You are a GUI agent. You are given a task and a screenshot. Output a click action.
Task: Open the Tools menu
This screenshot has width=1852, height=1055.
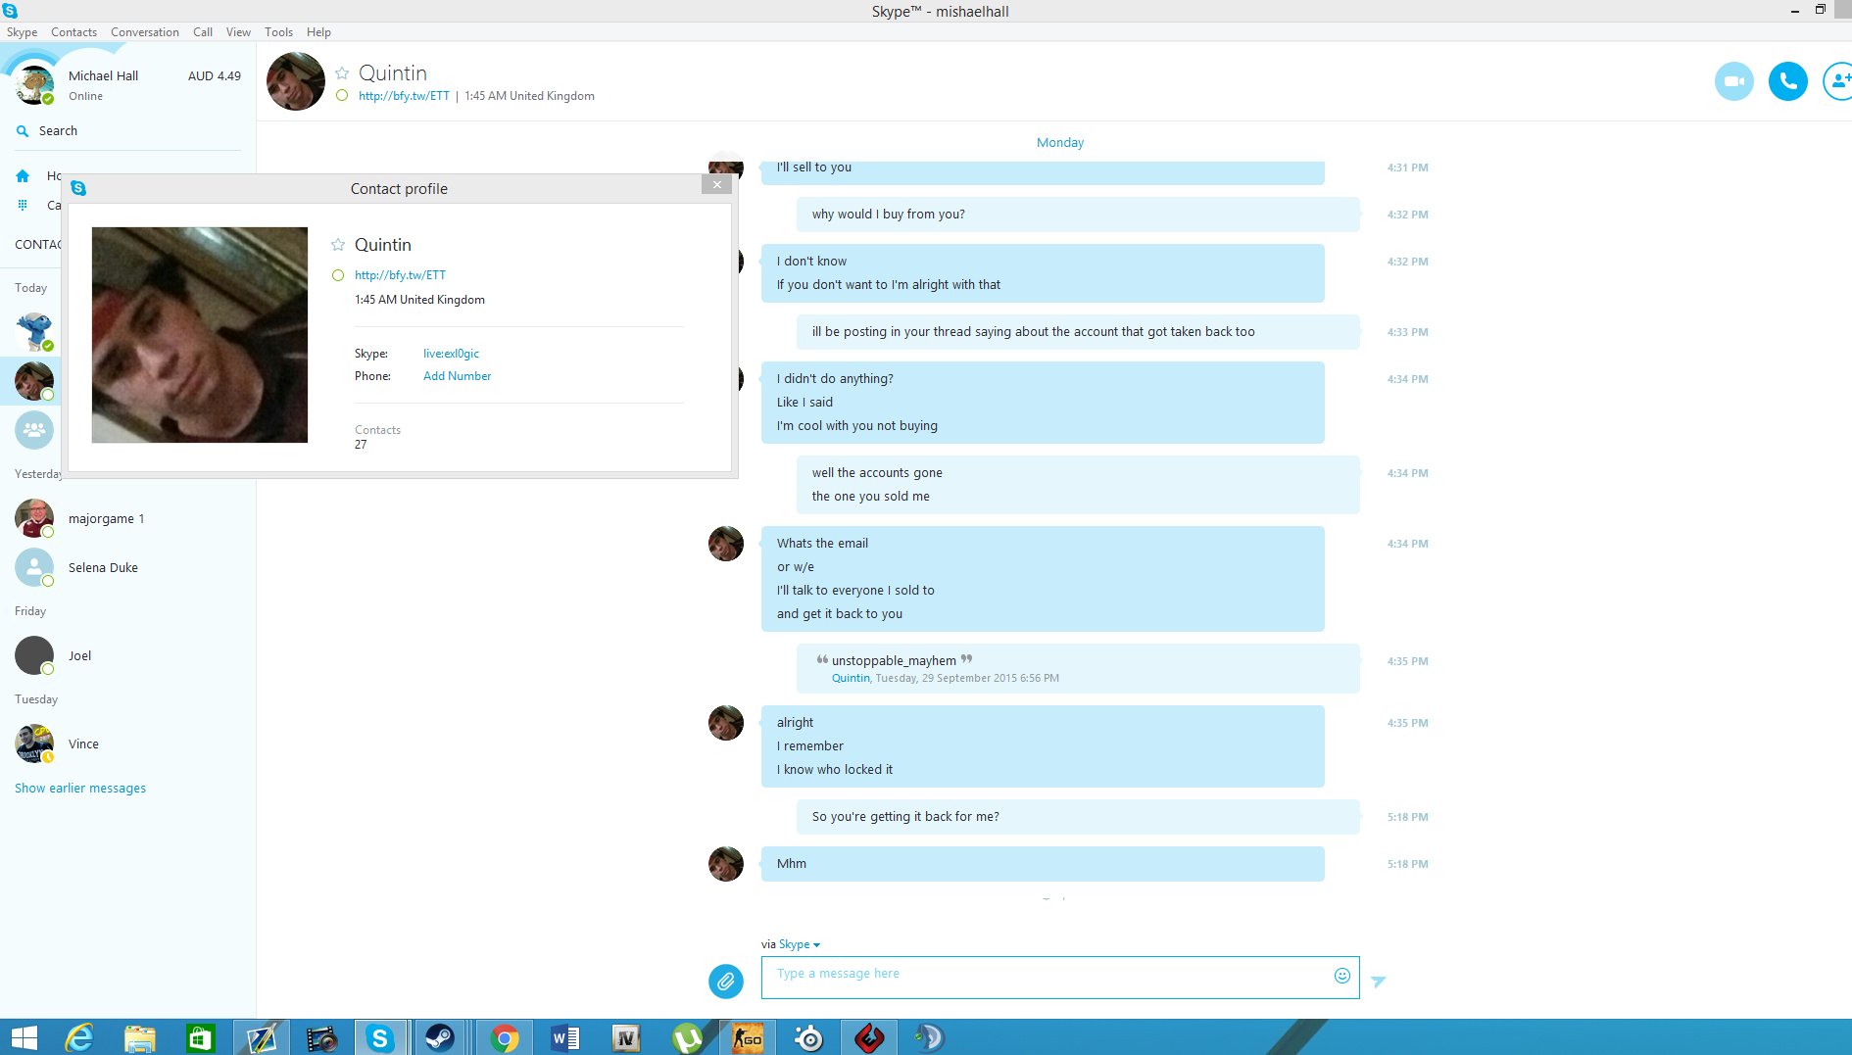tap(278, 32)
